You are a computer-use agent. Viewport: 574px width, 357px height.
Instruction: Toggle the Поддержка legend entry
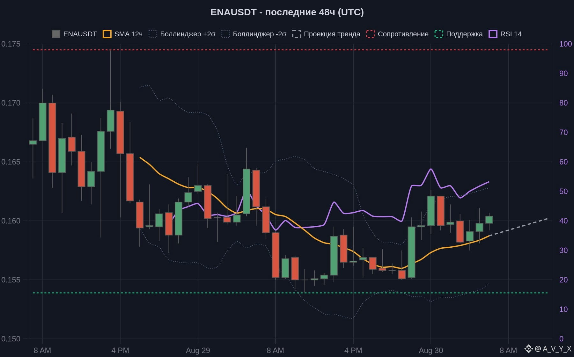(458, 34)
